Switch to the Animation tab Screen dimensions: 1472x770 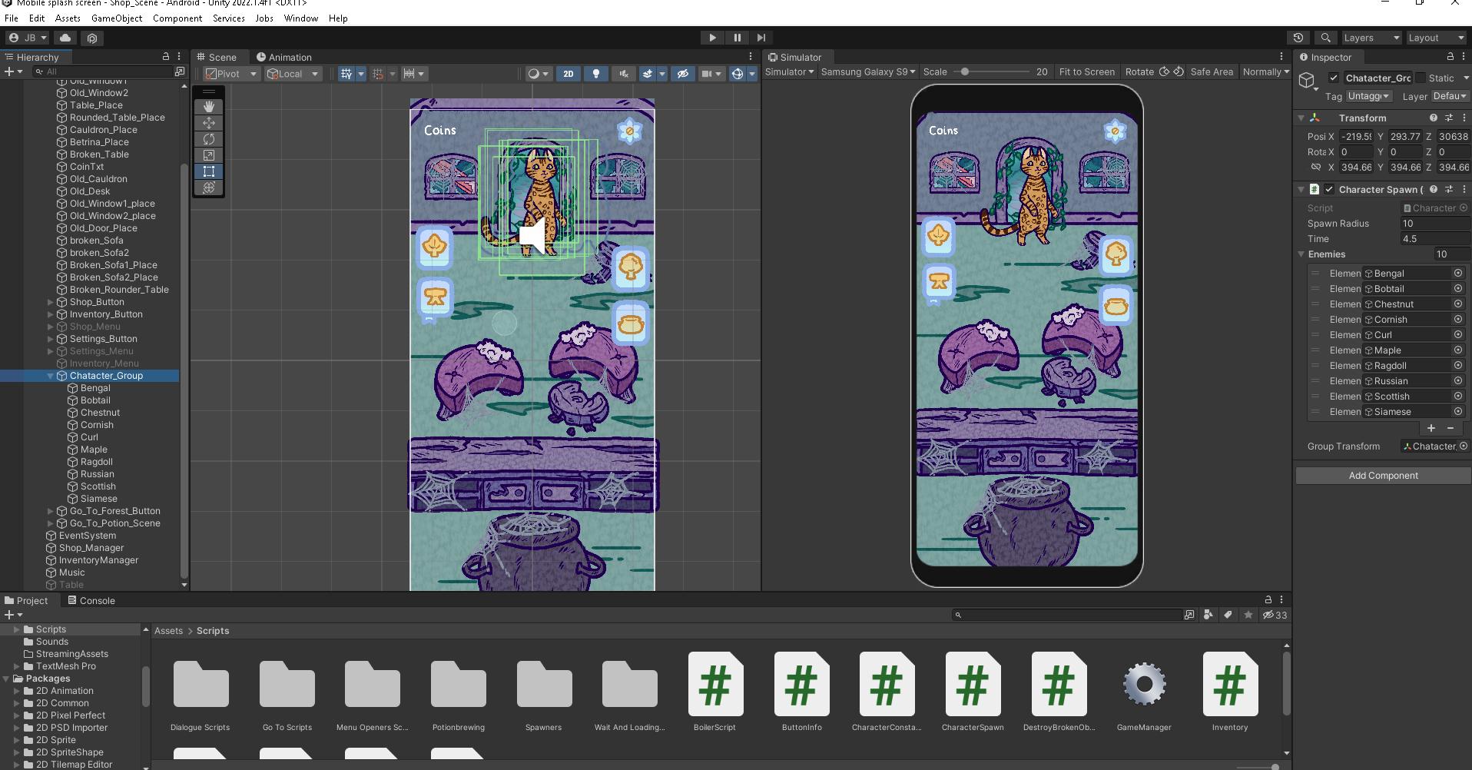(284, 57)
